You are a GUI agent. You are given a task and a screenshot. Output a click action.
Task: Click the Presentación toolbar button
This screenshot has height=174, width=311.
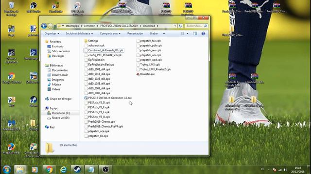click(135, 33)
